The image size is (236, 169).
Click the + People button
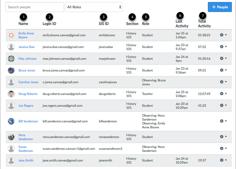point(220,7)
